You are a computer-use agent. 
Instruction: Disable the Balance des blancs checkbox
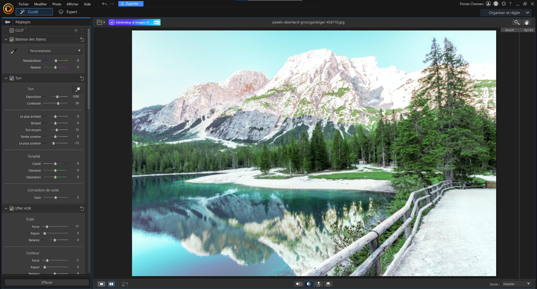(x=11, y=39)
